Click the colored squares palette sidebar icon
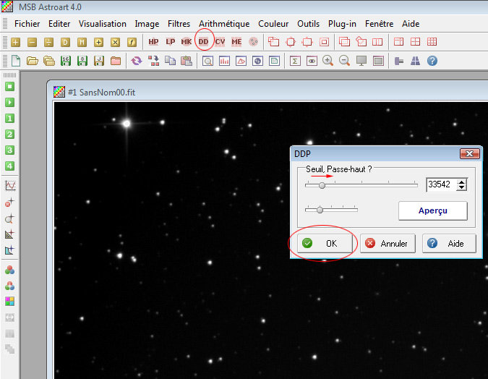The image size is (488, 379). coord(9,301)
